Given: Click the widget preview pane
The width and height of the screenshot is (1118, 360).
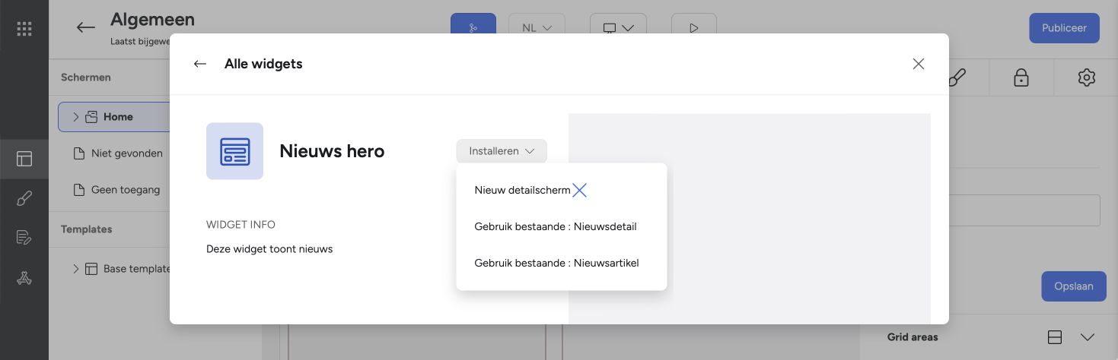Looking at the screenshot, I should tap(750, 219).
